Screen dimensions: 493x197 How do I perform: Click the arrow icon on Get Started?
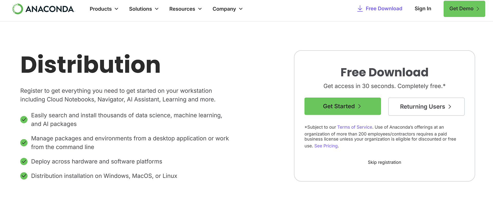pos(359,106)
